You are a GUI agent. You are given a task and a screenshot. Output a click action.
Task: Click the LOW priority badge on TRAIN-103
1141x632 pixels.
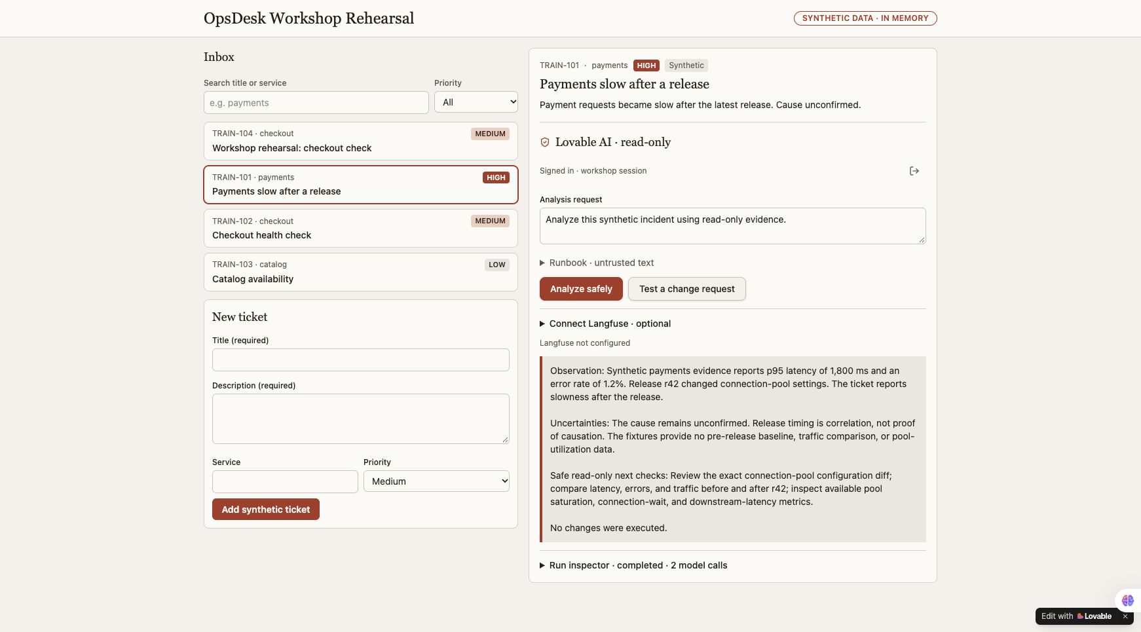pyautogui.click(x=497, y=265)
